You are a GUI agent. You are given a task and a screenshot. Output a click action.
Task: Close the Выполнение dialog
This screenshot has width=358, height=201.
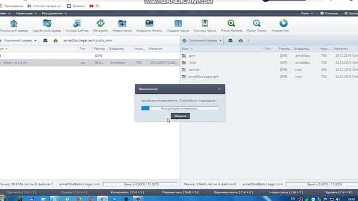pos(219,89)
